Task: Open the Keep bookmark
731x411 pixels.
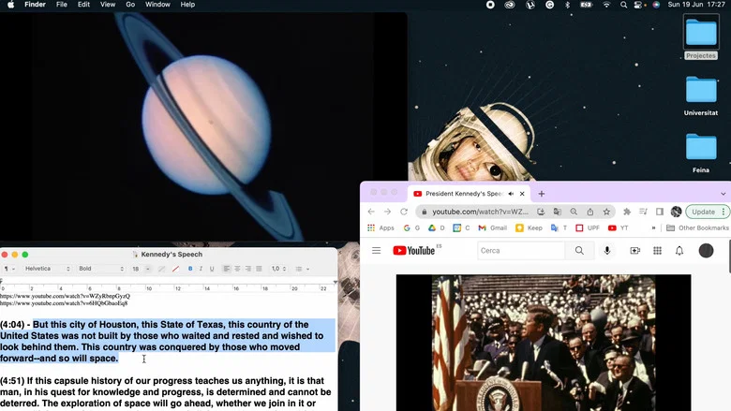Action: coord(529,228)
